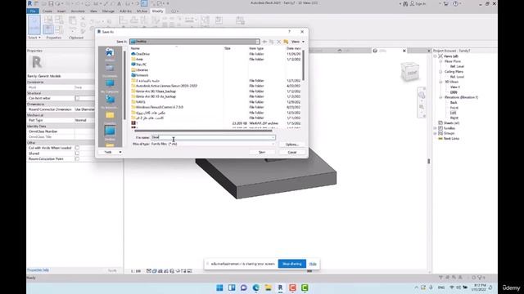
Task: Toggle the Can host rebar checkbox
Action: coord(78,98)
